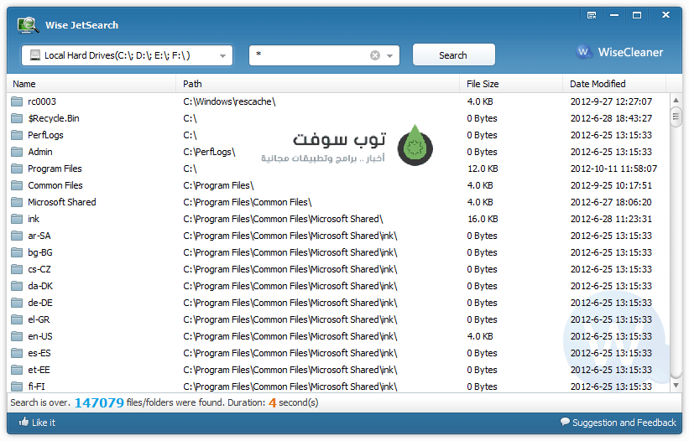Select the PerfLogs folder icon

[x=17, y=135]
